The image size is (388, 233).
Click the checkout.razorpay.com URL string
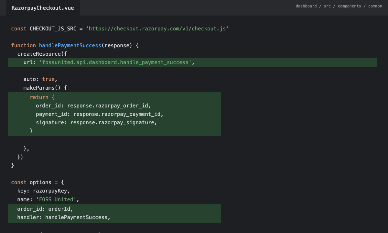pos(157,28)
